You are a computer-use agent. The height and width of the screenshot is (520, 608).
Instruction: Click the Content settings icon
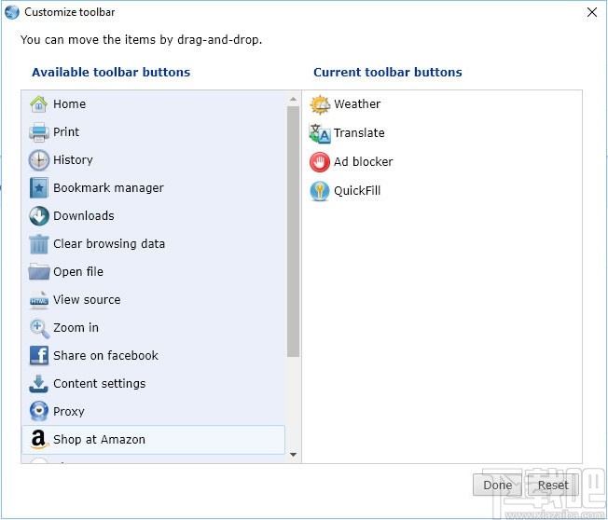[x=39, y=384]
